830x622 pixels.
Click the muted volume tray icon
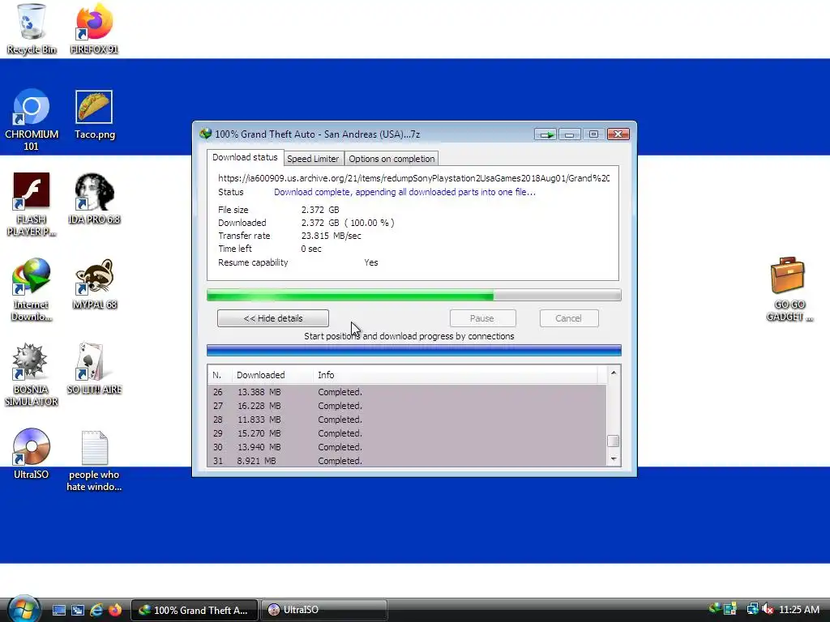pyautogui.click(x=768, y=609)
